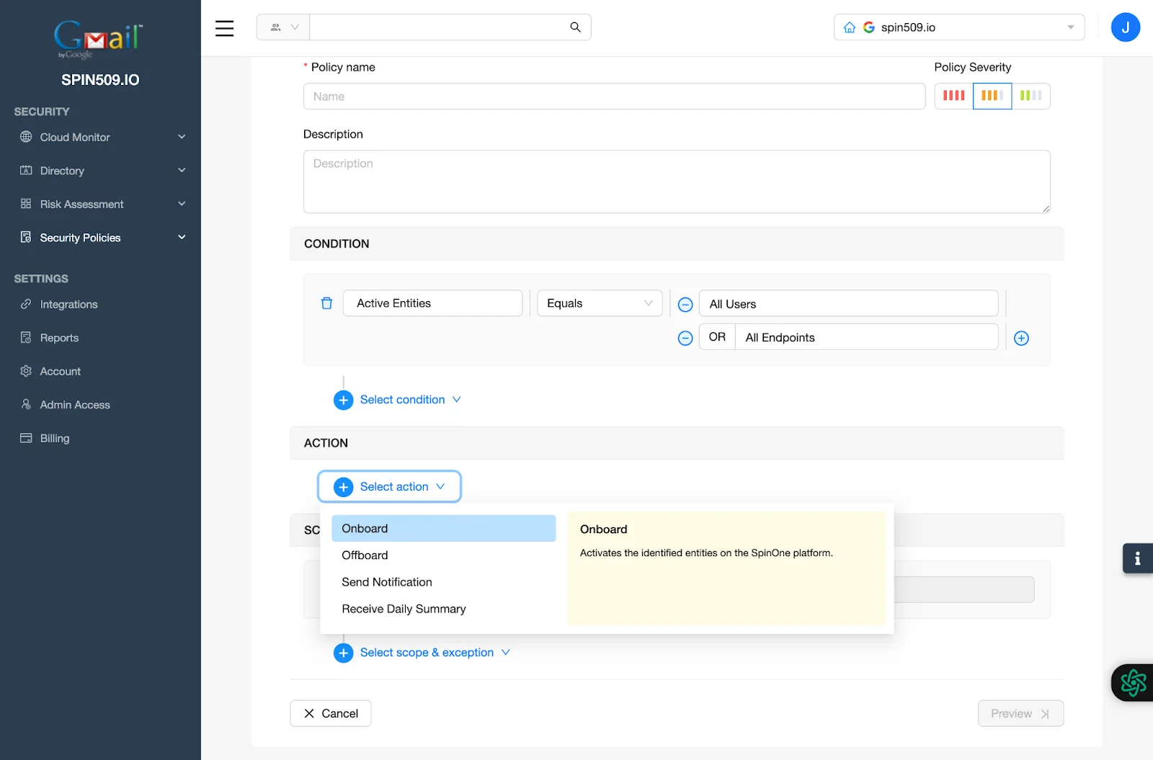
Task: Click the Cancel button
Action: tap(330, 713)
